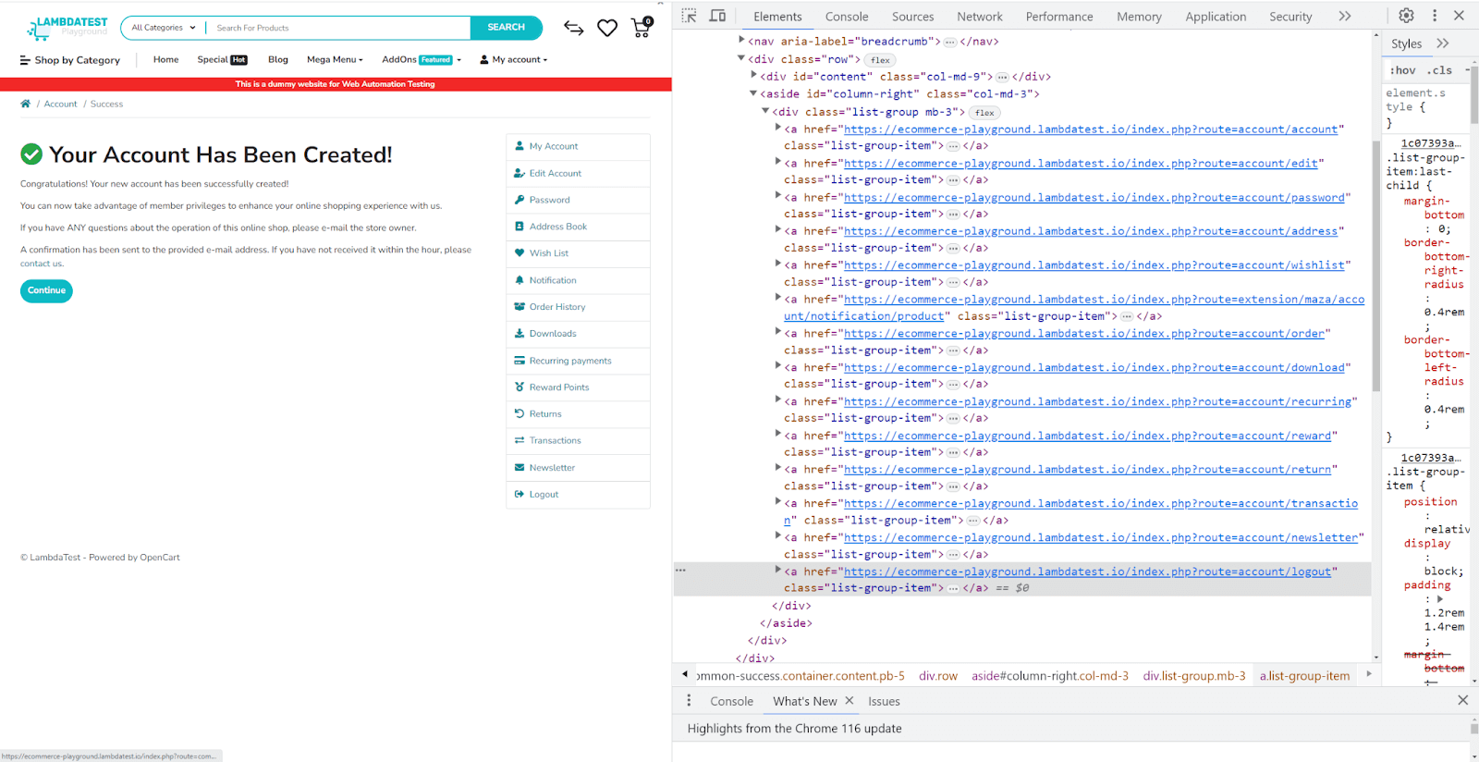Screen dimensions: 1479x762
Task: Click the contact us link
Action: point(41,264)
